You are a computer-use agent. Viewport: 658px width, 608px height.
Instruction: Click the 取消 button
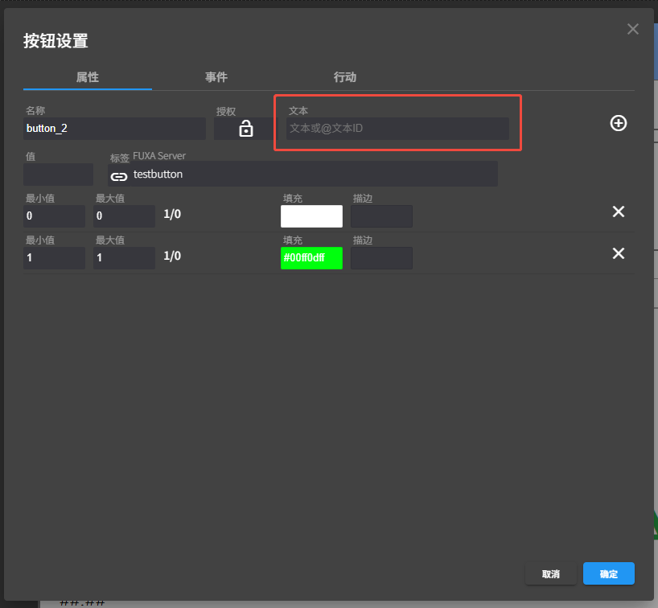click(x=550, y=573)
